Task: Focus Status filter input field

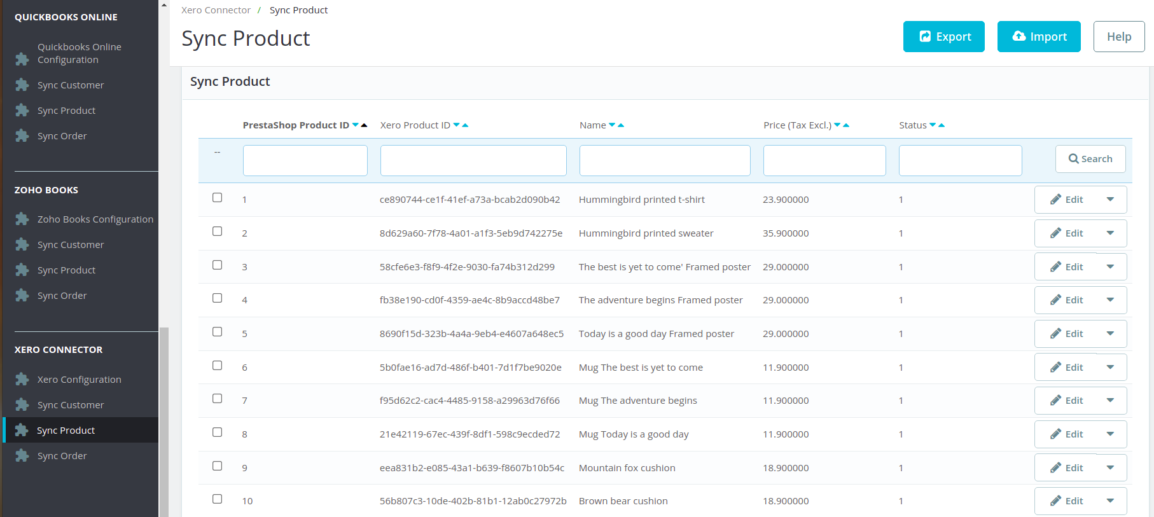Action: tap(961, 160)
